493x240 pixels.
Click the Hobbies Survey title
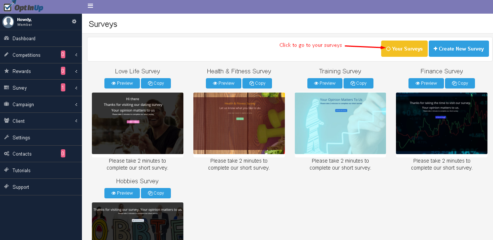[x=137, y=181]
